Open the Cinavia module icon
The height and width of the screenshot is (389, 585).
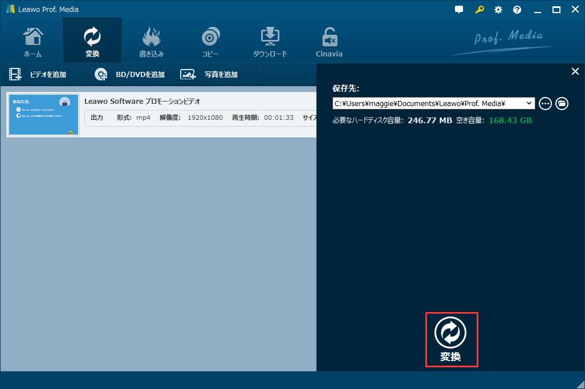click(x=329, y=40)
